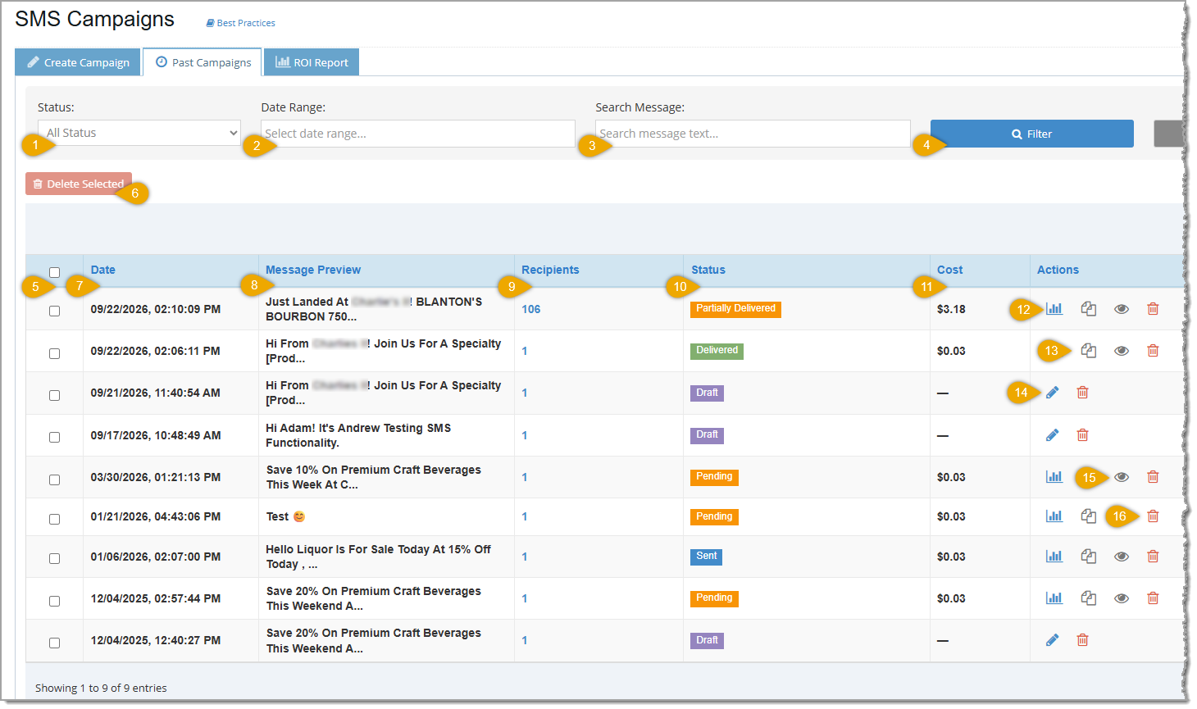
Task: Duplicate the 01/21/2026 'Test' campaign
Action: [x=1089, y=516]
